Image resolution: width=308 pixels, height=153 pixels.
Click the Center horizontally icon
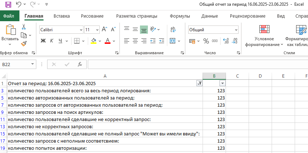(135, 41)
